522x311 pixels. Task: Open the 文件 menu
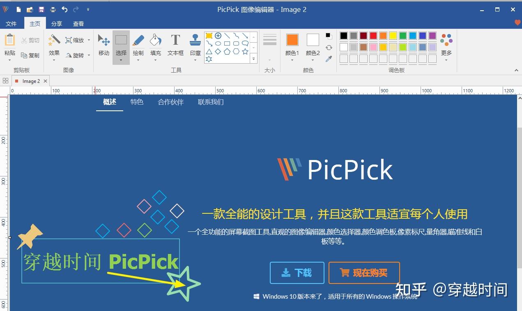pyautogui.click(x=11, y=23)
